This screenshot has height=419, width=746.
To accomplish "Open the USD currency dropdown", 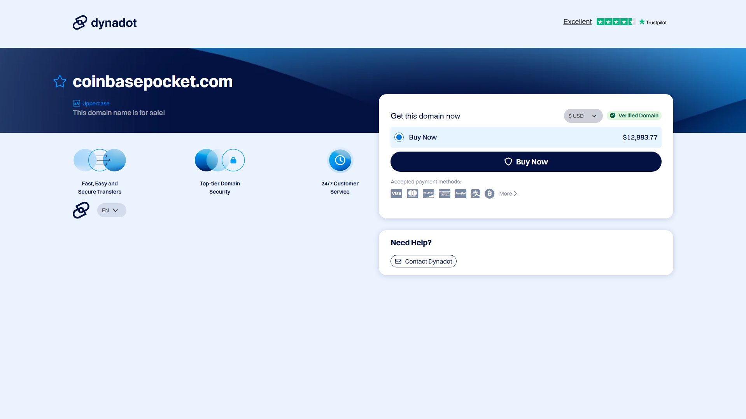I will (x=583, y=116).
